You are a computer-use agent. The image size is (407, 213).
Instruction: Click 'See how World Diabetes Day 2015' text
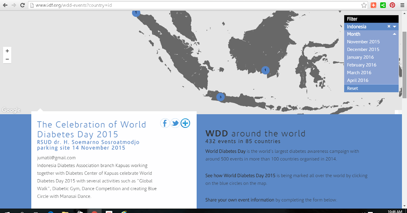[x=240, y=175]
